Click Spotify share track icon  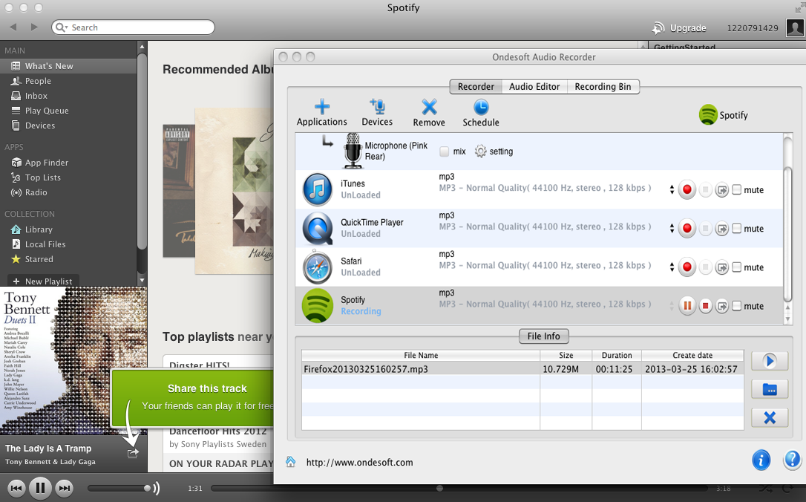click(133, 453)
